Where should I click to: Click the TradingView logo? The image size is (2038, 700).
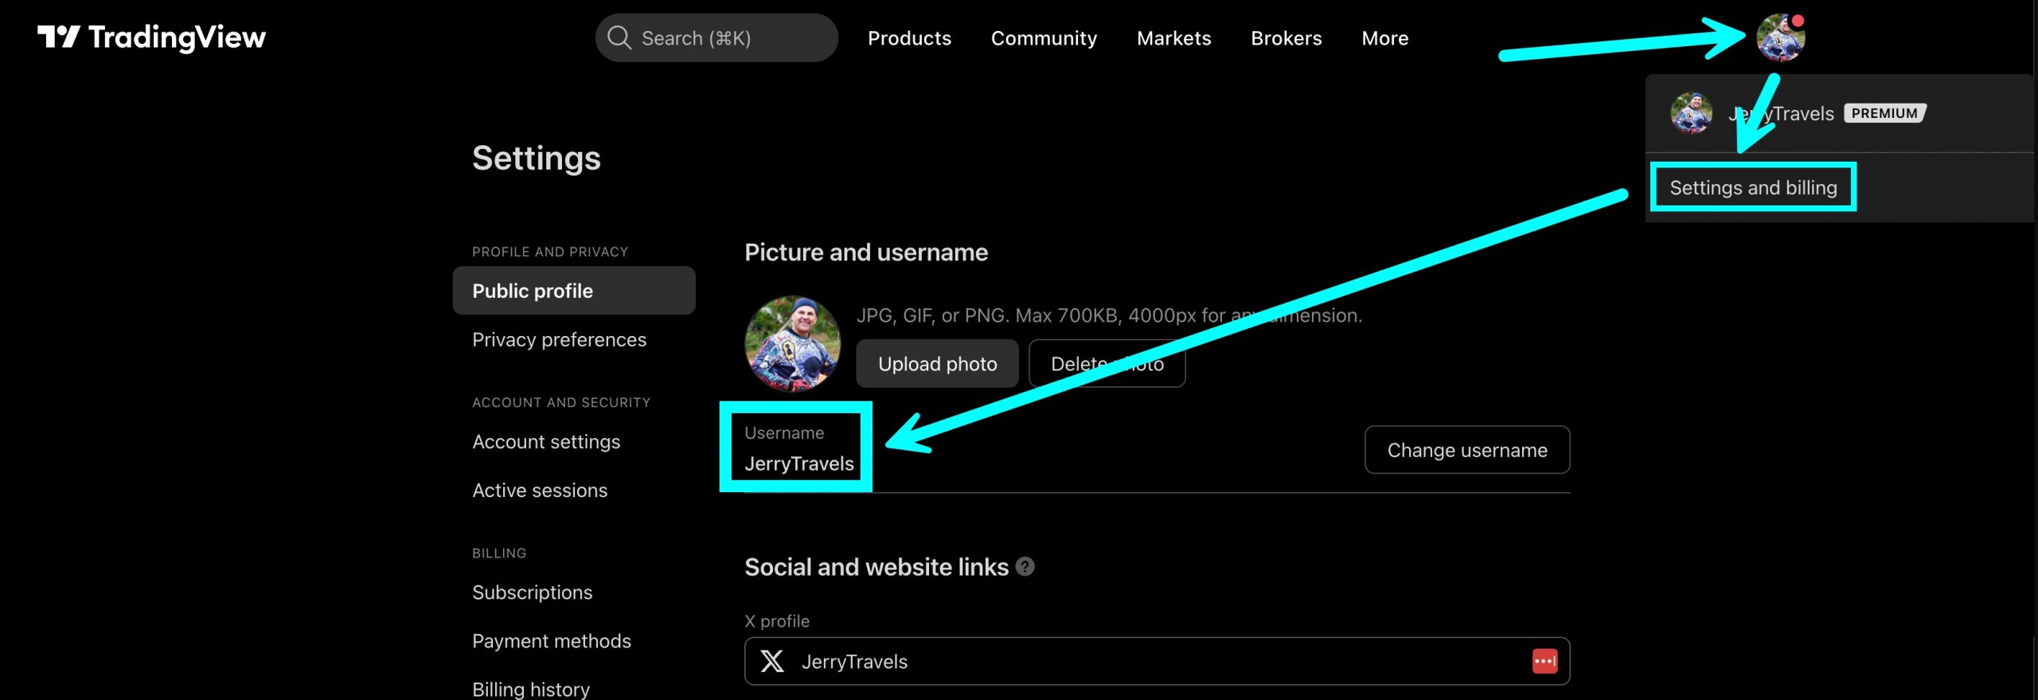coord(151,37)
